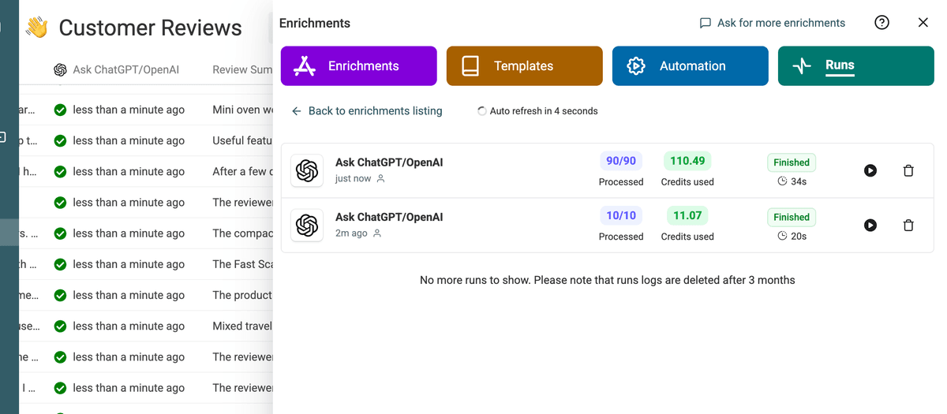Click the user icon next to just now

coord(380,179)
